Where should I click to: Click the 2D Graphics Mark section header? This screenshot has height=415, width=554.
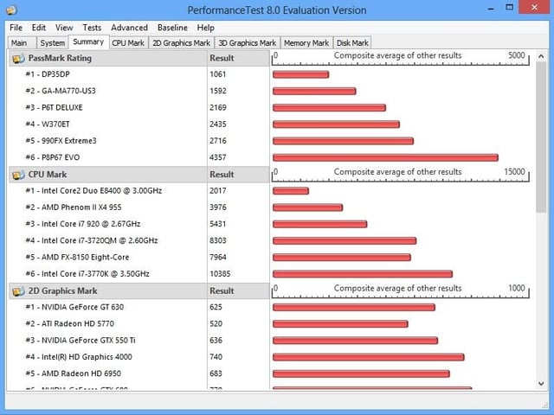[107, 290]
